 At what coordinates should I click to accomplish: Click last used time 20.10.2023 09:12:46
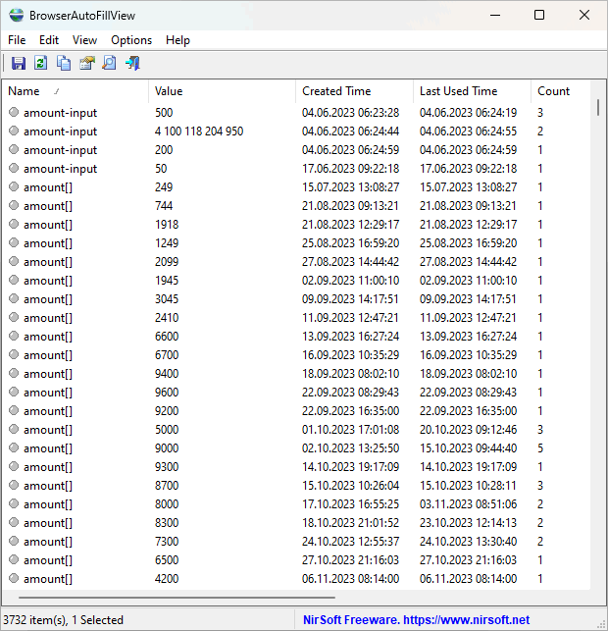[468, 430]
